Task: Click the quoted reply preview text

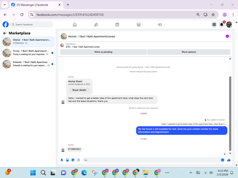Action: click(x=193, y=124)
